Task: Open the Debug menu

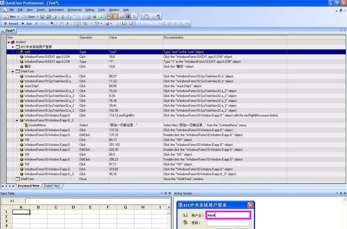Action: pos(90,10)
